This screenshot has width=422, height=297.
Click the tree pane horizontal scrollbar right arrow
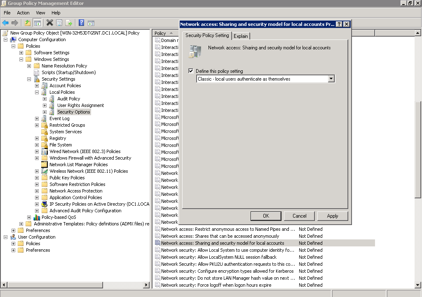[x=146, y=285]
